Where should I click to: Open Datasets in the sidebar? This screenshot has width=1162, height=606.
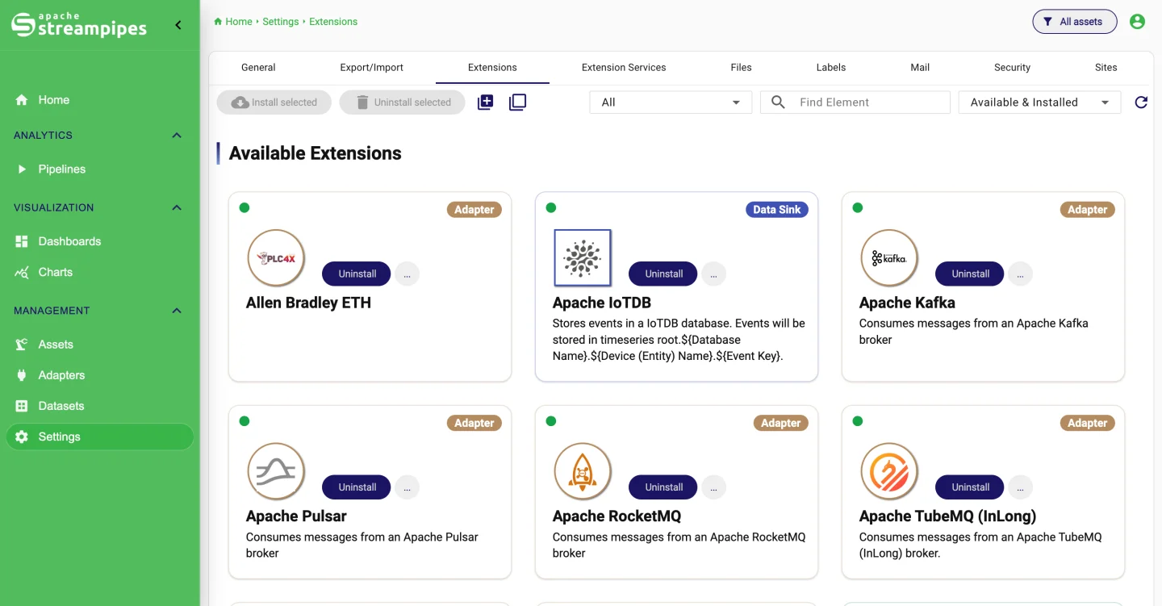[x=100, y=406]
